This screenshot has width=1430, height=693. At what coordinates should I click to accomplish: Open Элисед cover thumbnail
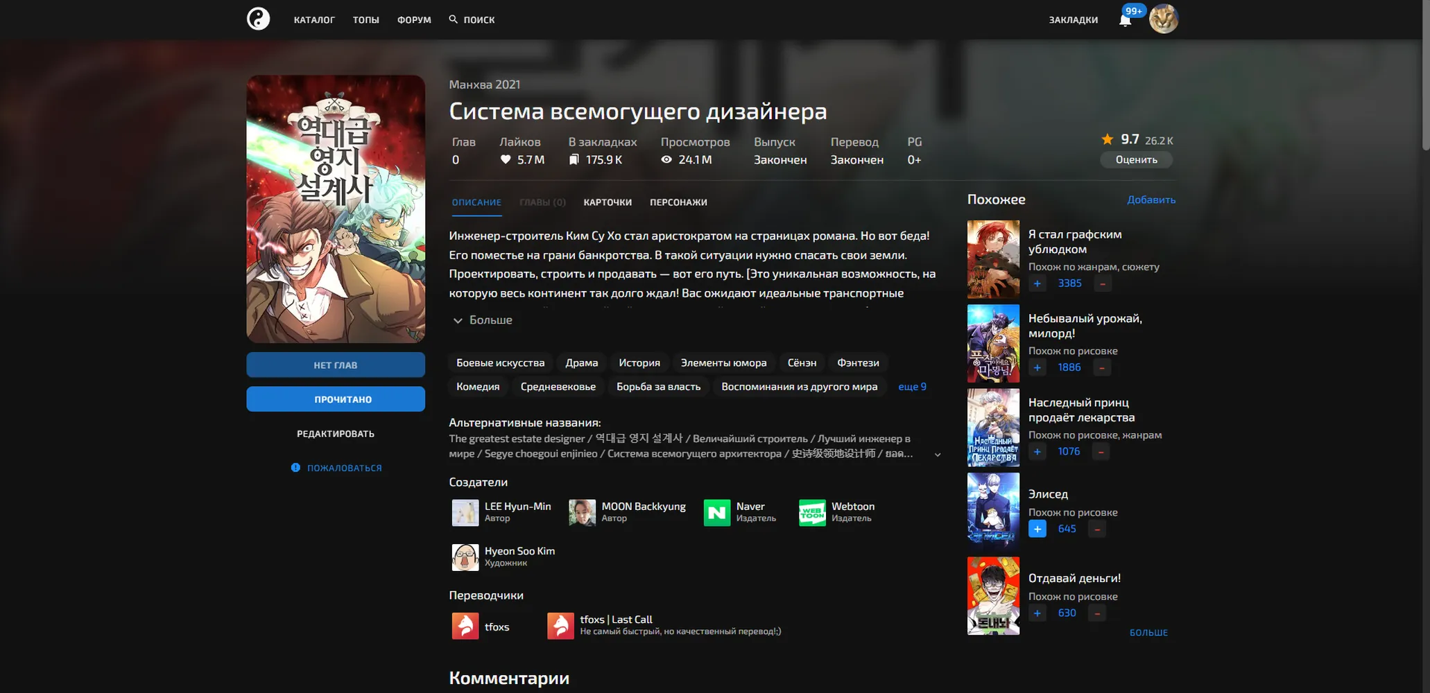[x=993, y=511]
